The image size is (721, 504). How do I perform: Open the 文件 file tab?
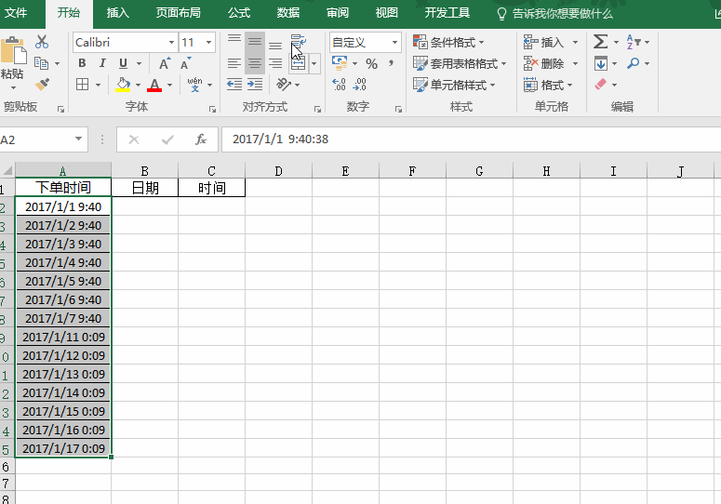[16, 13]
